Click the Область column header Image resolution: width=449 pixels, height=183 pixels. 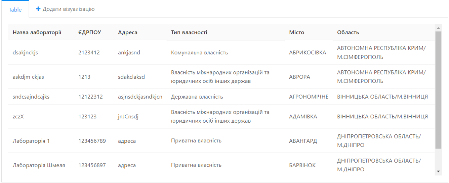coord(348,33)
